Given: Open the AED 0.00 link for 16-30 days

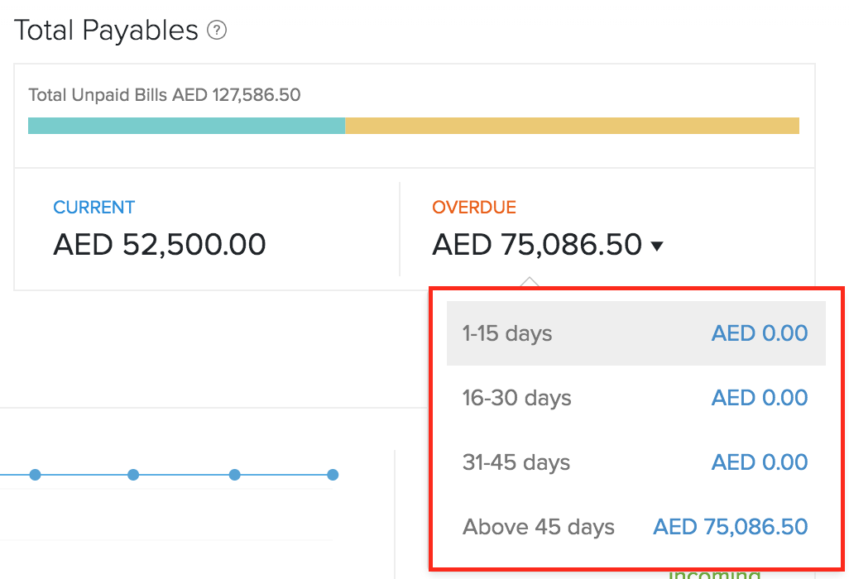Looking at the screenshot, I should (759, 398).
